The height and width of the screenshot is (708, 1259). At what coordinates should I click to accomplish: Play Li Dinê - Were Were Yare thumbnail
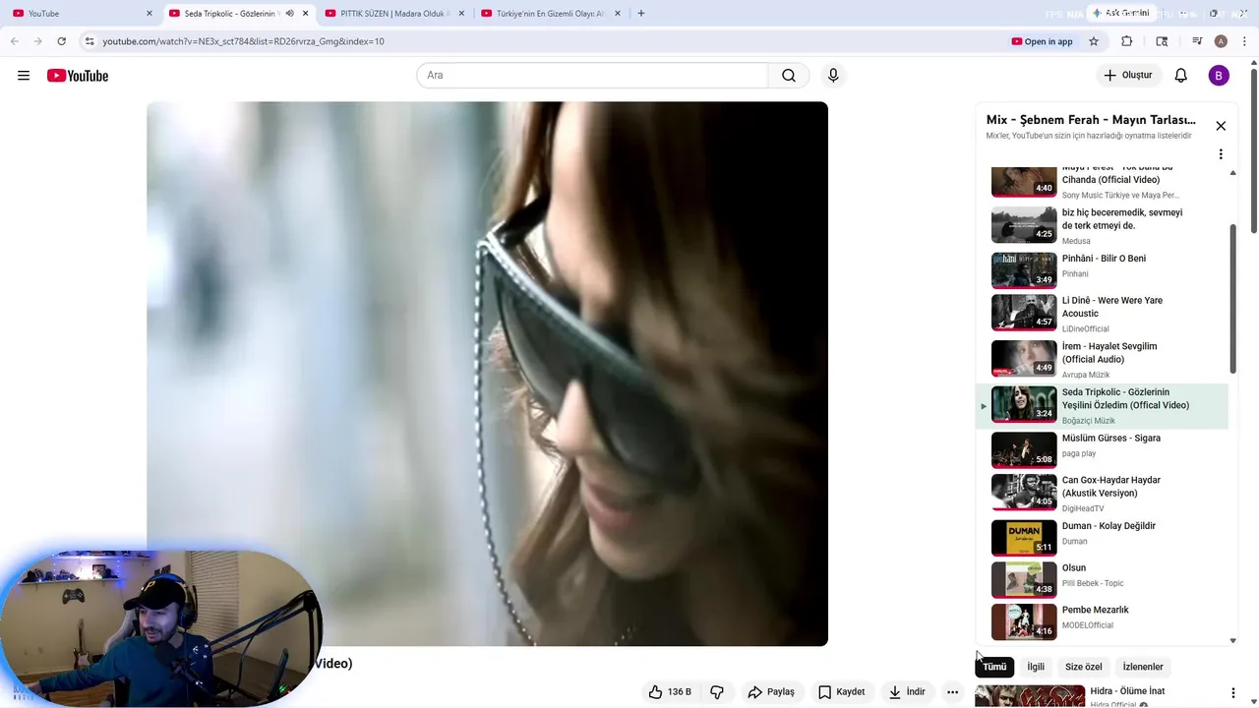pos(1024,313)
